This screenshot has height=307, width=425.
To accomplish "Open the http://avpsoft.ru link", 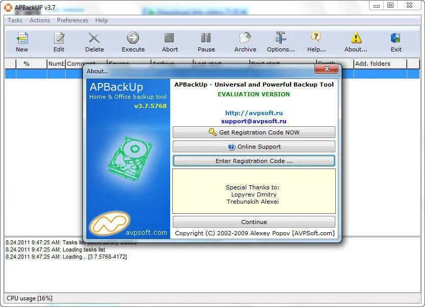I will pyautogui.click(x=254, y=113).
